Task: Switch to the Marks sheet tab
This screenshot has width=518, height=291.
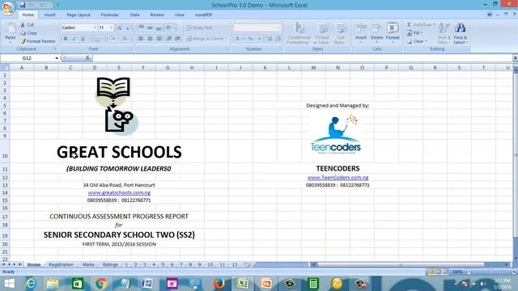Action: [88, 264]
